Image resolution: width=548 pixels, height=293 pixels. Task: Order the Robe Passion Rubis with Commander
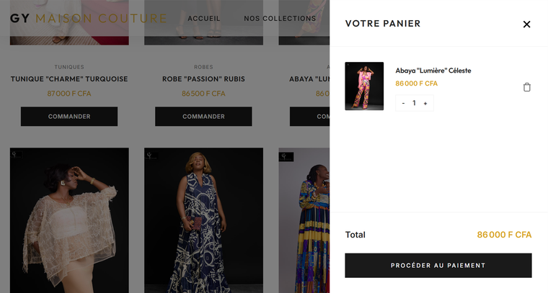[203, 117]
